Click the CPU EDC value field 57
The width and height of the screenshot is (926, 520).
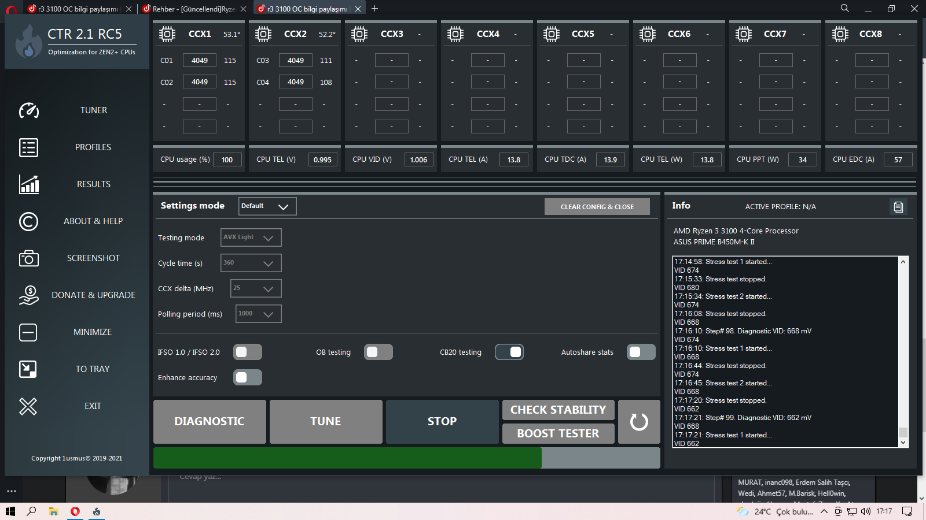(898, 160)
